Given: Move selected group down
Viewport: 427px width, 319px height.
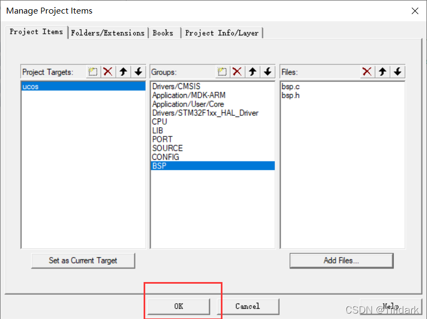Looking at the screenshot, I should (268, 72).
